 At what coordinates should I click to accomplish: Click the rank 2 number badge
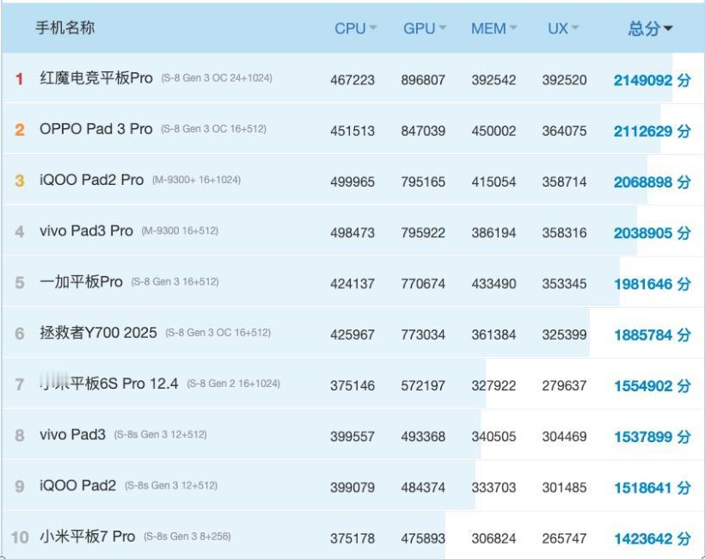pos(19,130)
